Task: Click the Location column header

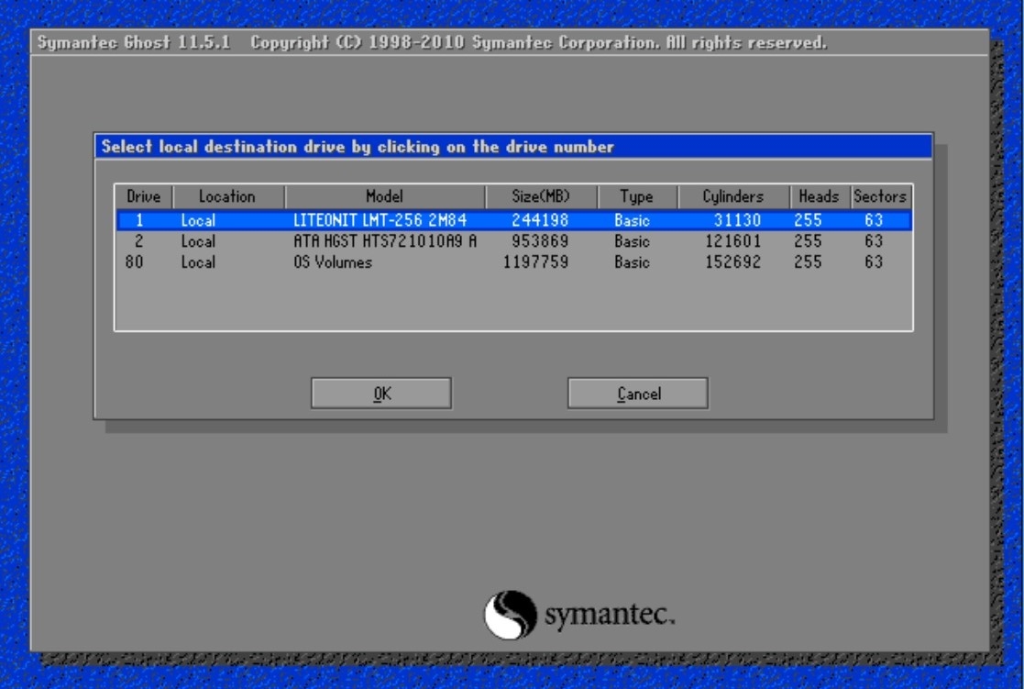Action: (x=227, y=196)
